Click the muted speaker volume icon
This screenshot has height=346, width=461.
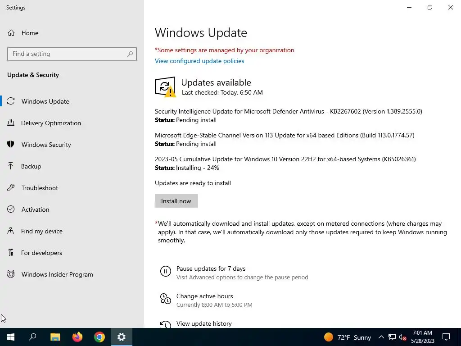point(402,337)
